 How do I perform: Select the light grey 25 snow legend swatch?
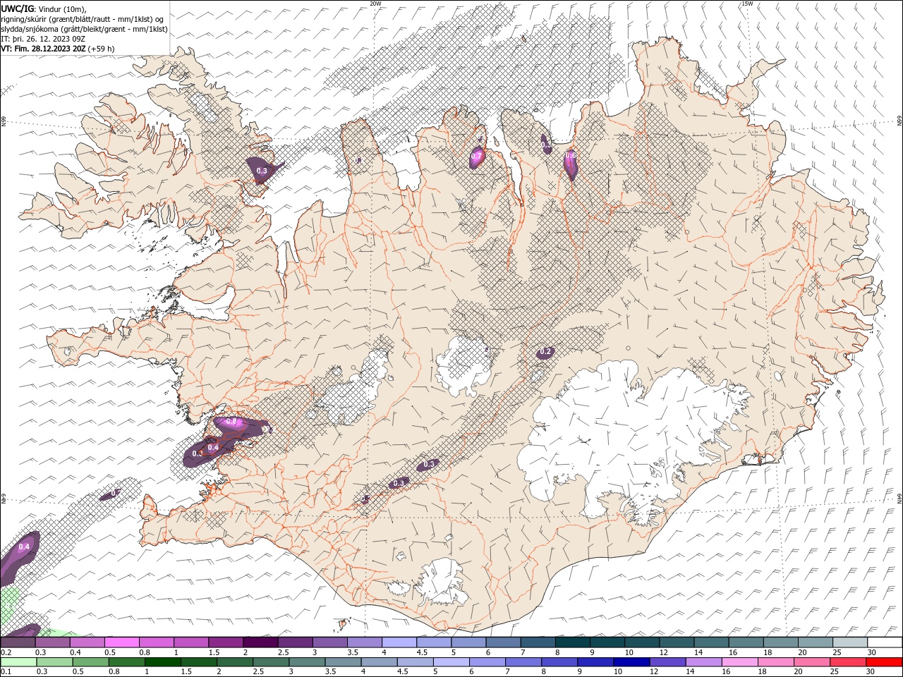coord(851,642)
